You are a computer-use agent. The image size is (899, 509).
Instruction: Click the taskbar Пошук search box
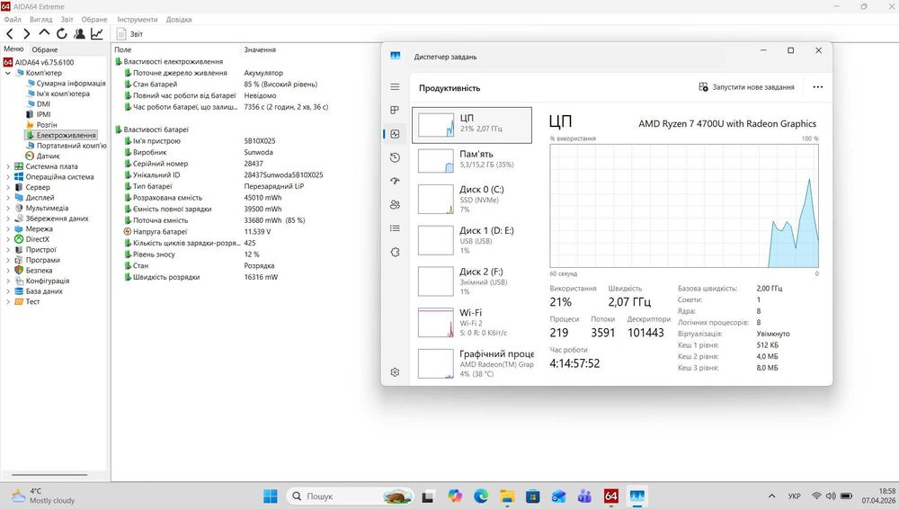[350, 496]
